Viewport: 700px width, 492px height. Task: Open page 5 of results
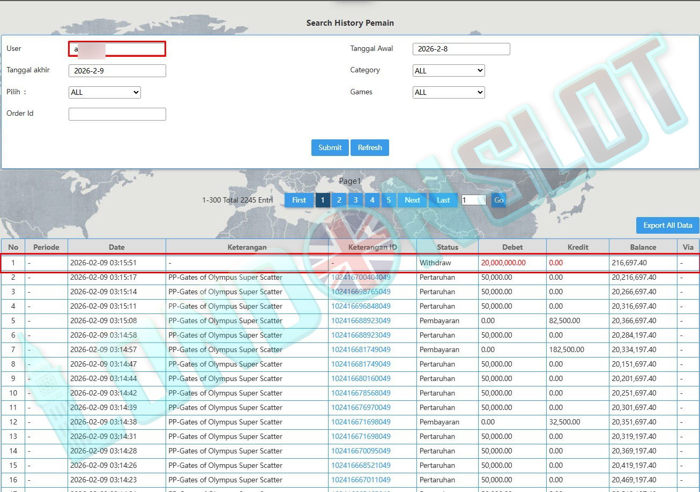click(x=389, y=200)
